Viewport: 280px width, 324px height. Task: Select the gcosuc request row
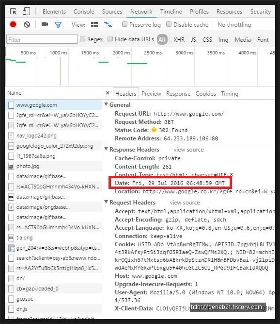click(54, 299)
